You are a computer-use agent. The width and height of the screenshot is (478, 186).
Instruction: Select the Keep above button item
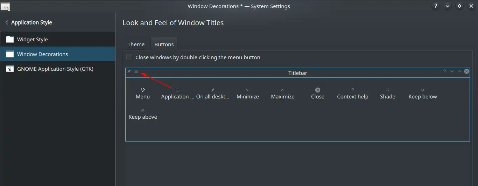coord(143,114)
